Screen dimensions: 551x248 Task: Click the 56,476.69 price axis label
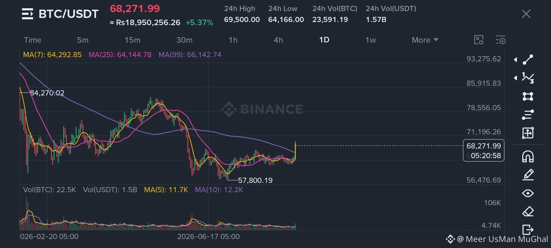pos(484,180)
